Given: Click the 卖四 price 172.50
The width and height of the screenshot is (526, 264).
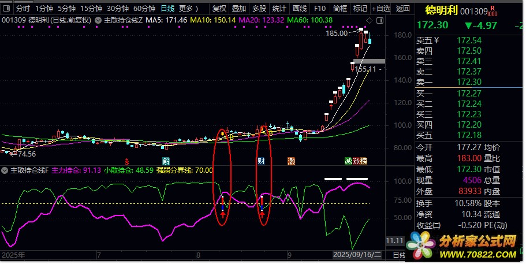Looking at the screenshot, I should (469, 51).
